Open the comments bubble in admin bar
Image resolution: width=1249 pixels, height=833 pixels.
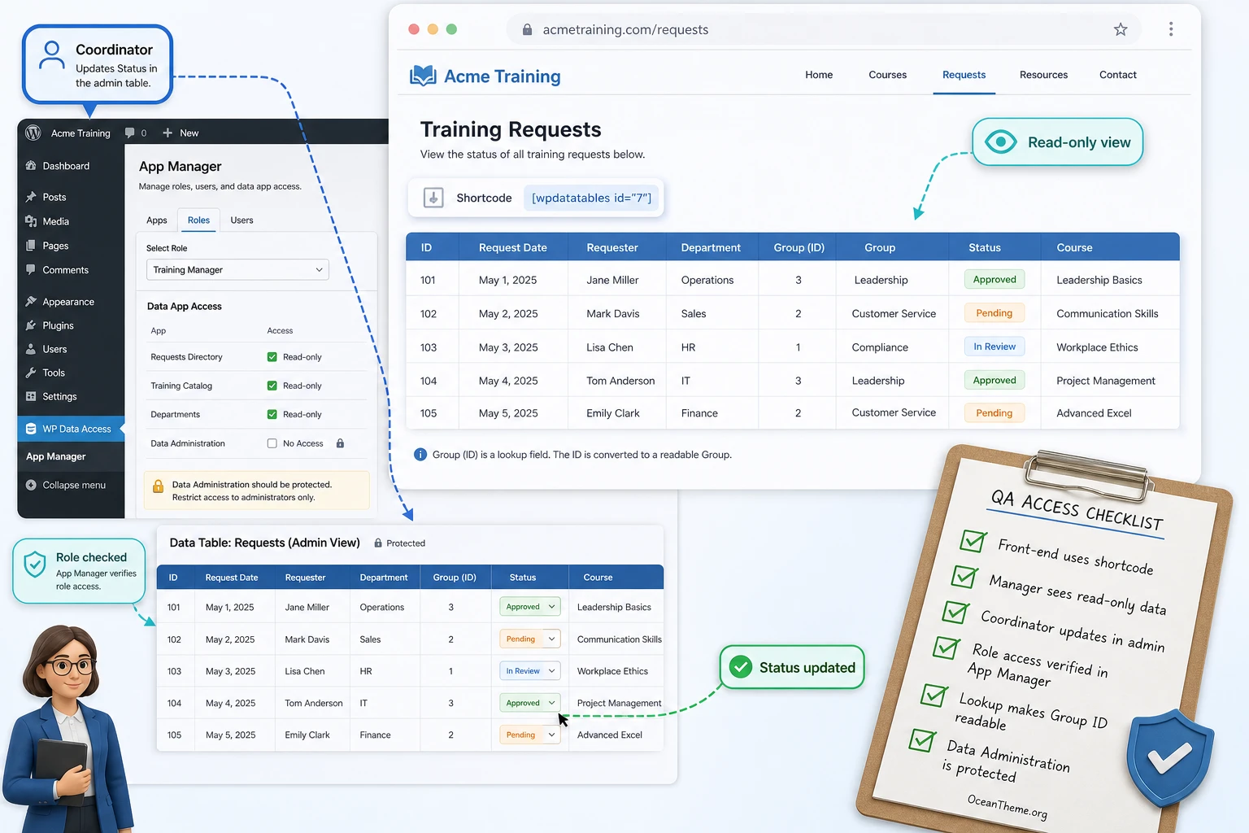point(130,133)
